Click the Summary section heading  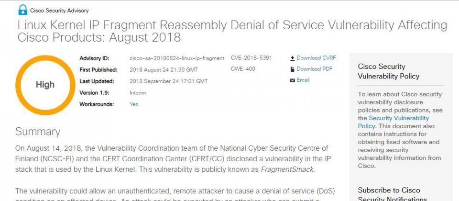tap(38, 132)
